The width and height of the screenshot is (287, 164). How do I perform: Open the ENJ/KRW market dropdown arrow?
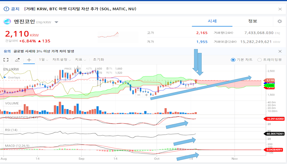tap(56, 22)
